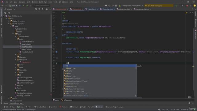The image size is (197, 111).
Task: Expand the Private folder
Action: point(13,31)
